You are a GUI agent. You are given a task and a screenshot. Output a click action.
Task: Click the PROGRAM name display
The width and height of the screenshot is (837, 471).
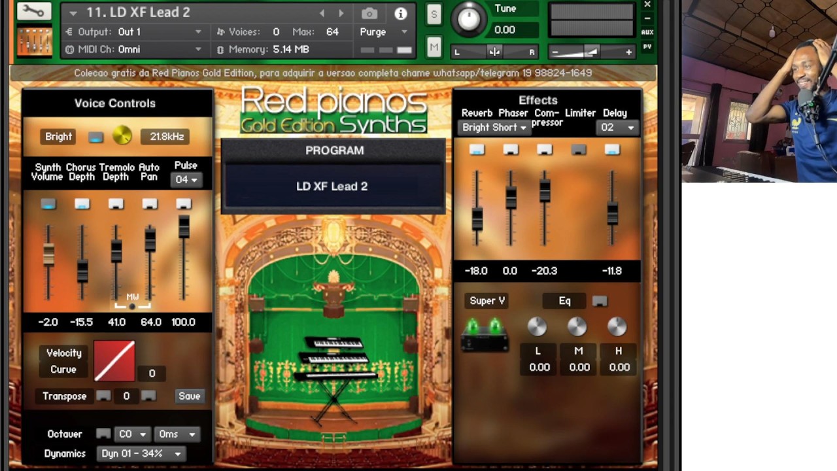[x=333, y=186]
